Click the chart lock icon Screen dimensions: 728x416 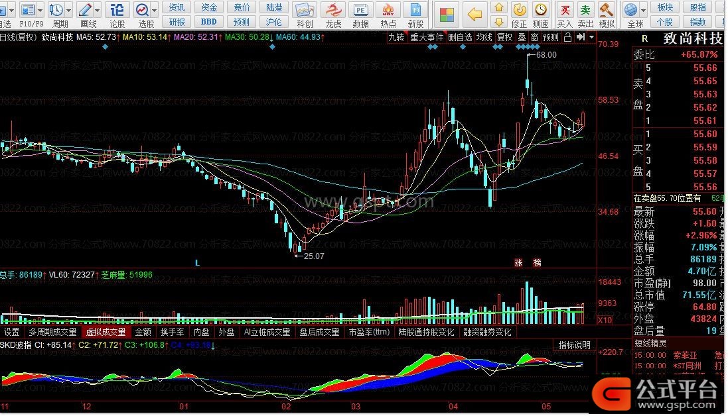pyautogui.click(x=567, y=37)
